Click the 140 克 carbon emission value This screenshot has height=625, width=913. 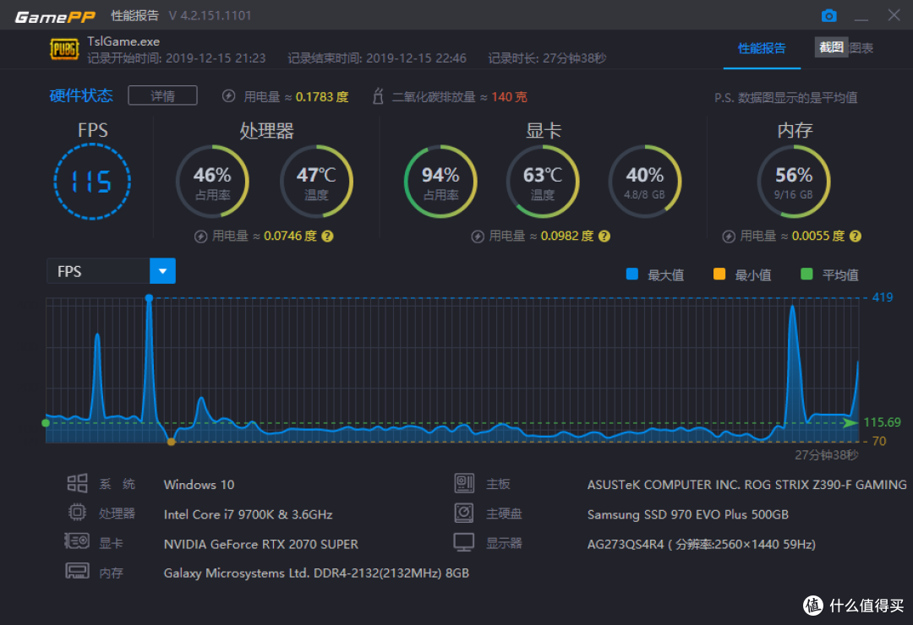(x=509, y=96)
